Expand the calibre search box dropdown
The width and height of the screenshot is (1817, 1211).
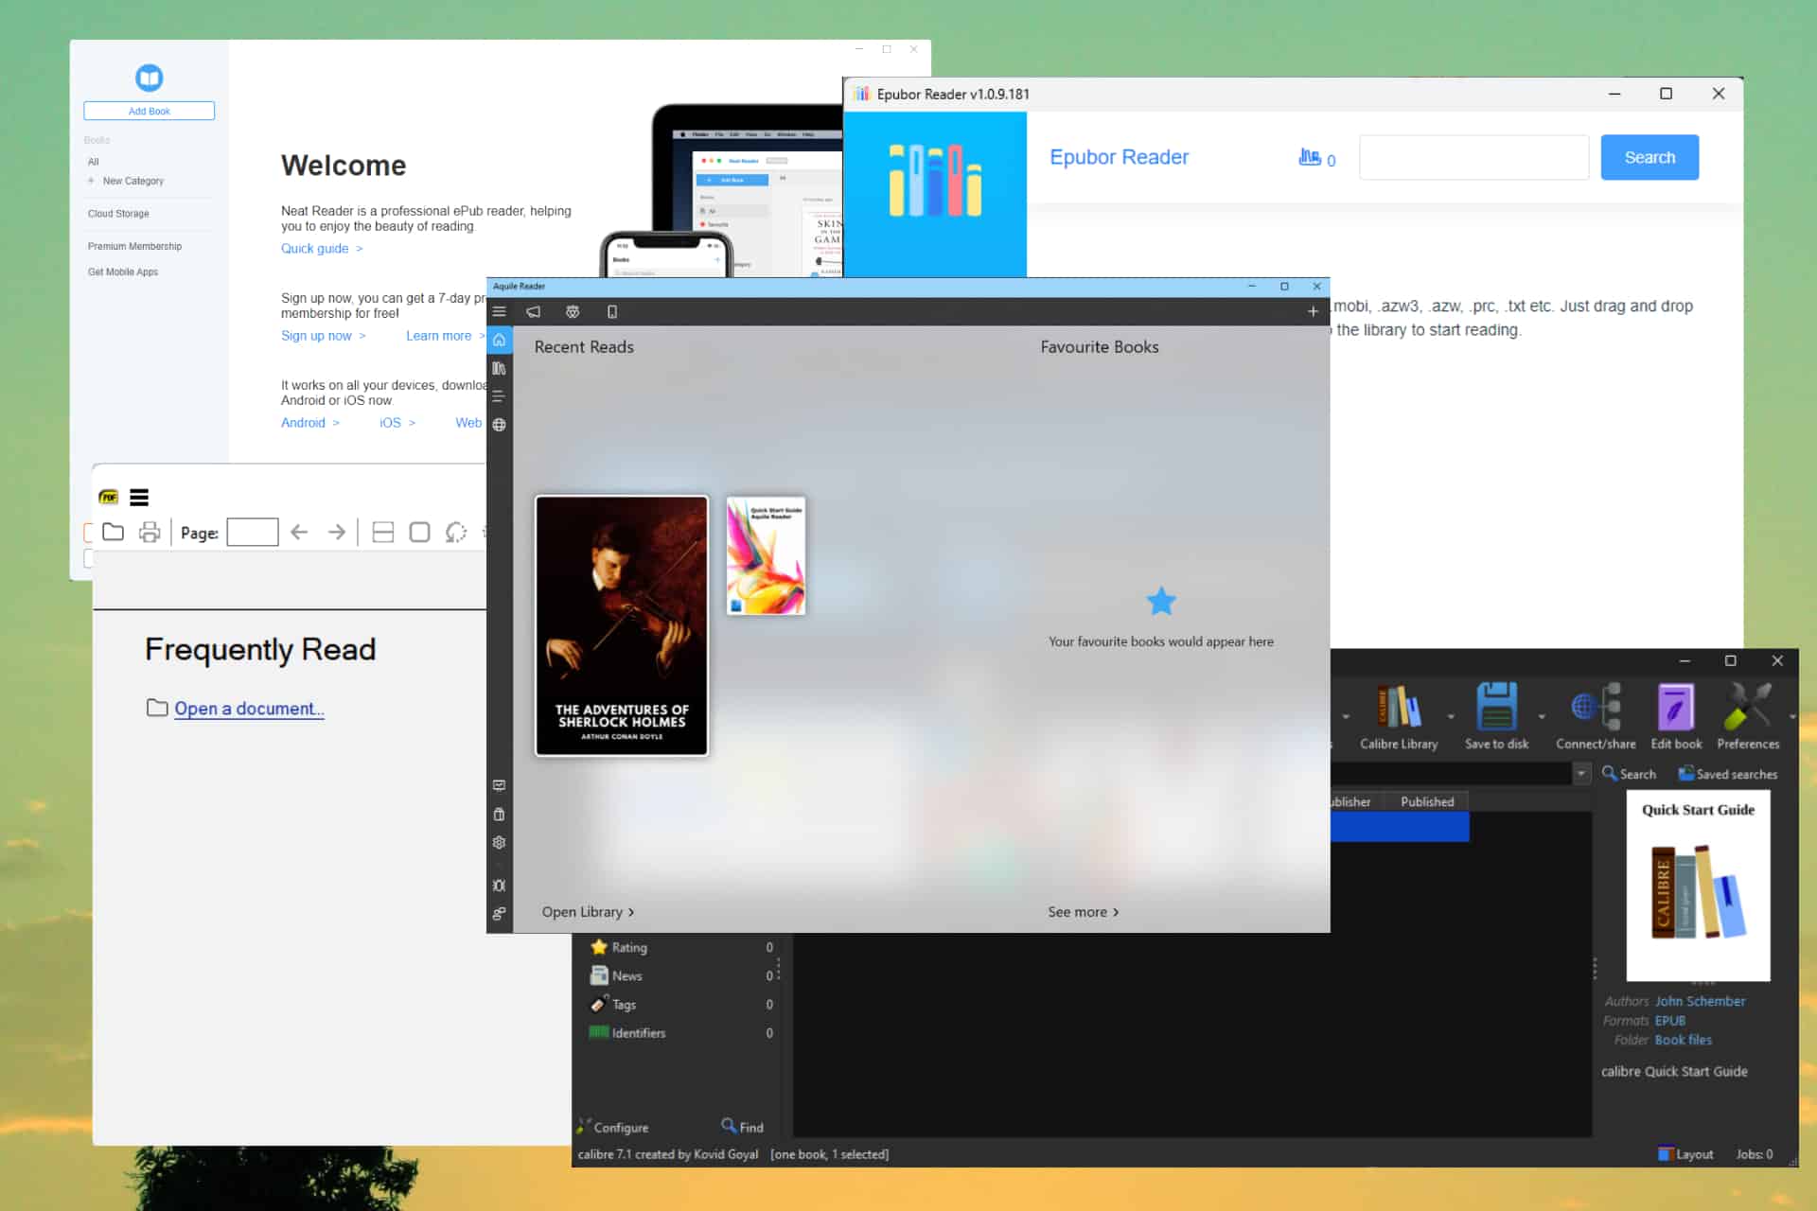(x=1581, y=774)
